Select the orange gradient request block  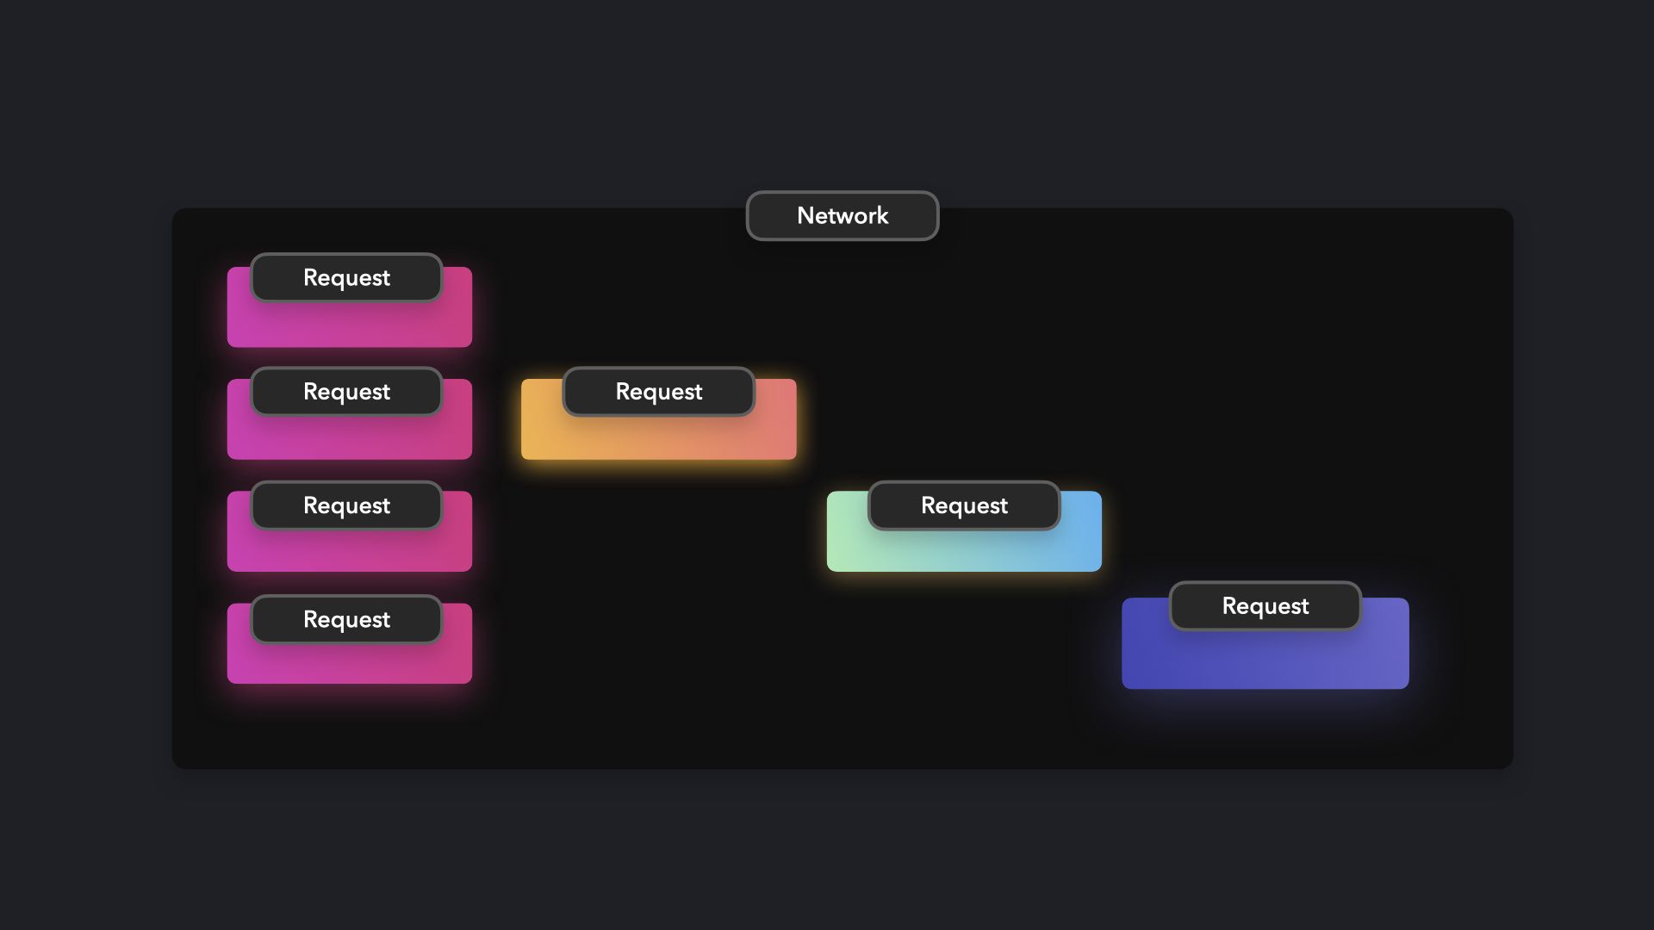(658, 440)
